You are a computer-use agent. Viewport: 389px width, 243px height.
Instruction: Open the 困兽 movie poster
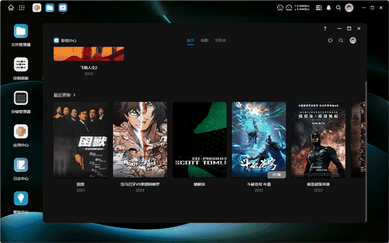tap(81, 140)
